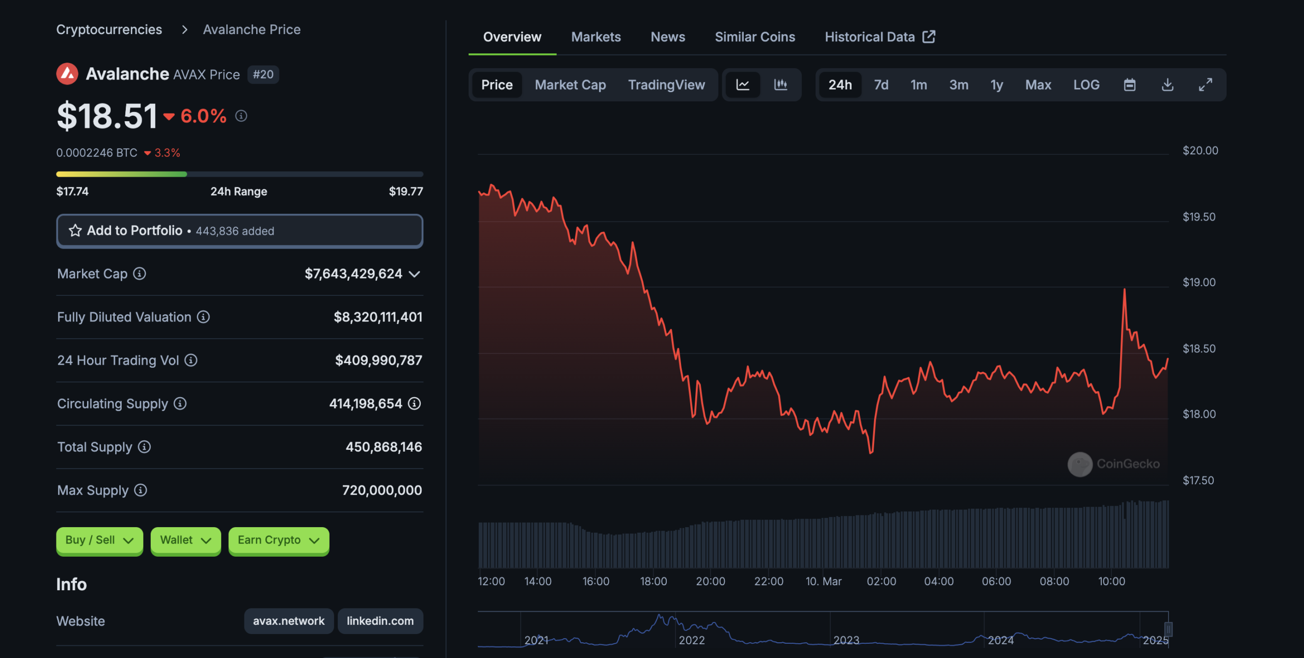Click the Historical Data external link icon
Viewport: 1304px width, 658px height.
pyautogui.click(x=929, y=37)
